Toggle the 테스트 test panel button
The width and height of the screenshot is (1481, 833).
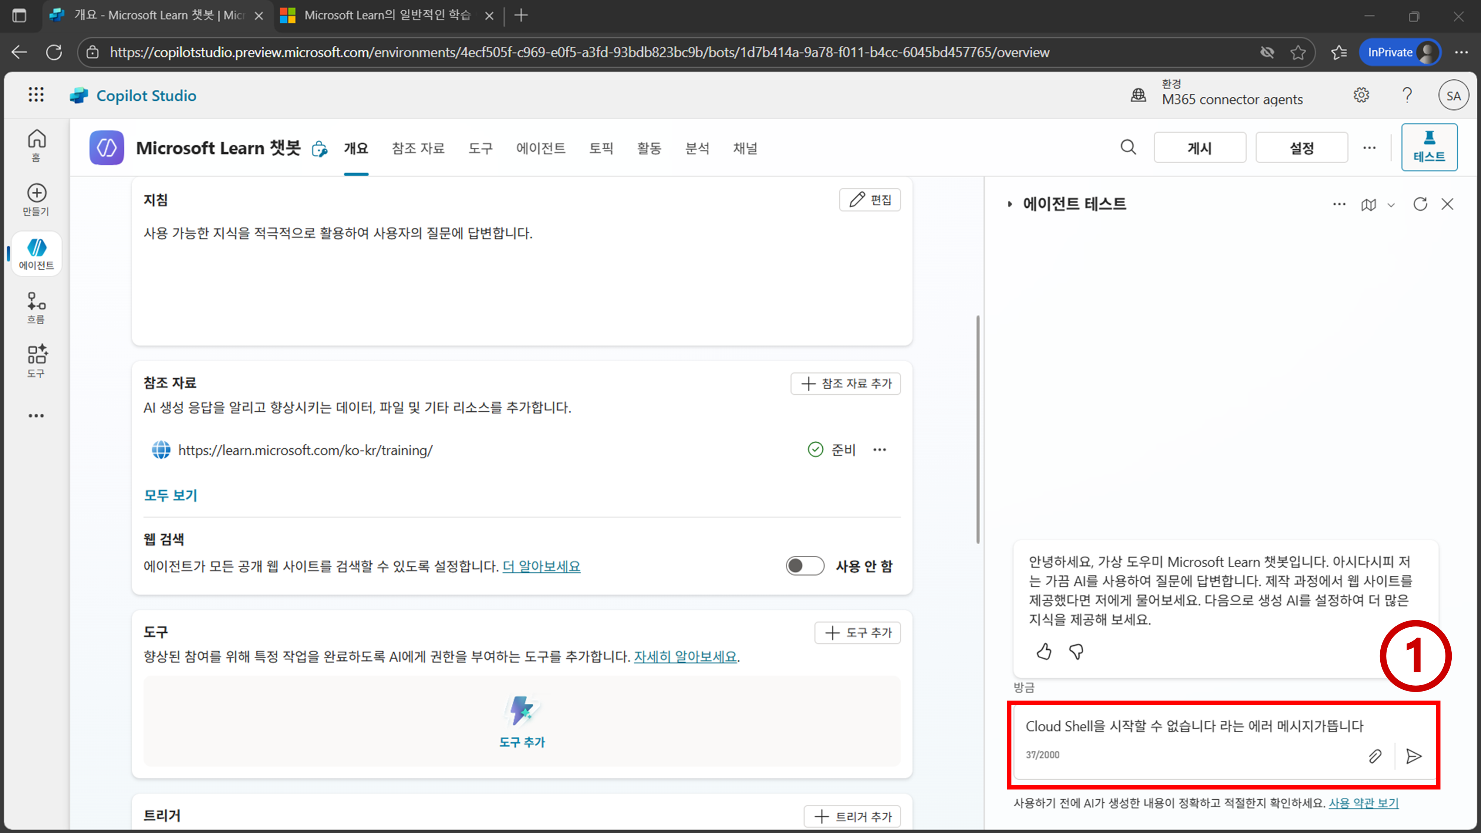[x=1429, y=147]
